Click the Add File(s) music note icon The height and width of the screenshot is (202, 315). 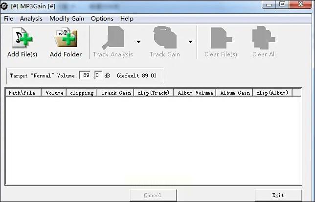[22, 38]
